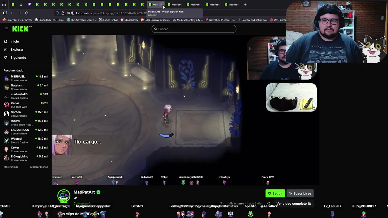Click the MadPatArt live channel avatar
This screenshot has height=218, width=388.
pyautogui.click(x=64, y=196)
